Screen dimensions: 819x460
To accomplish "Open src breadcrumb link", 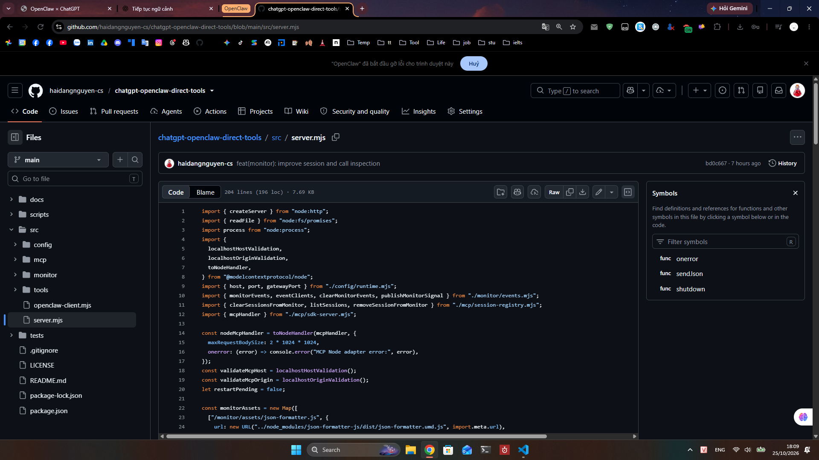I will click(x=276, y=138).
